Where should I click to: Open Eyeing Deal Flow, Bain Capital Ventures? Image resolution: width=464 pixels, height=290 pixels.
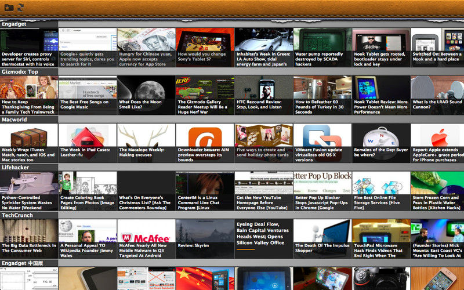264,239
